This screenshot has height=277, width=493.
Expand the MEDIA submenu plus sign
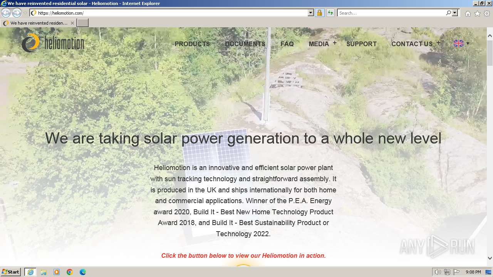pos(335,43)
